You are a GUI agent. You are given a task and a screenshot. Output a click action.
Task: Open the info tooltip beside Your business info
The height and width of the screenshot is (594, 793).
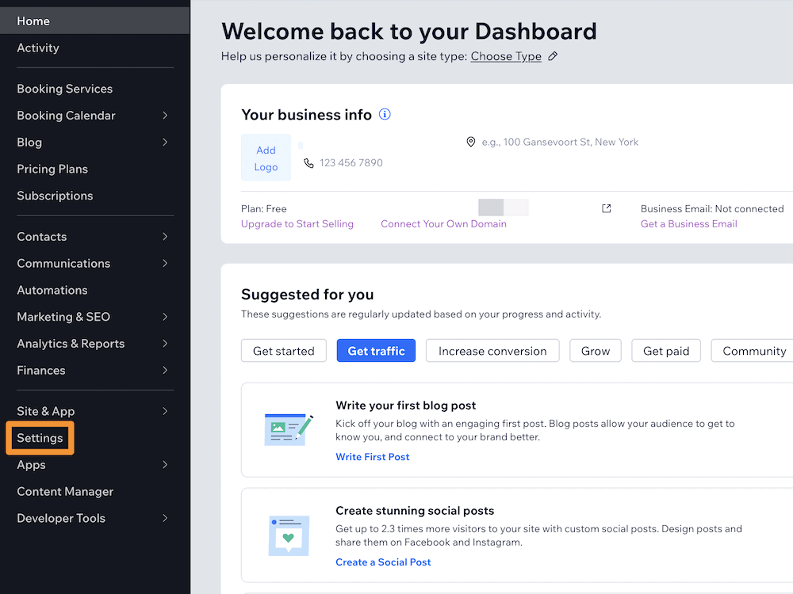coord(385,114)
